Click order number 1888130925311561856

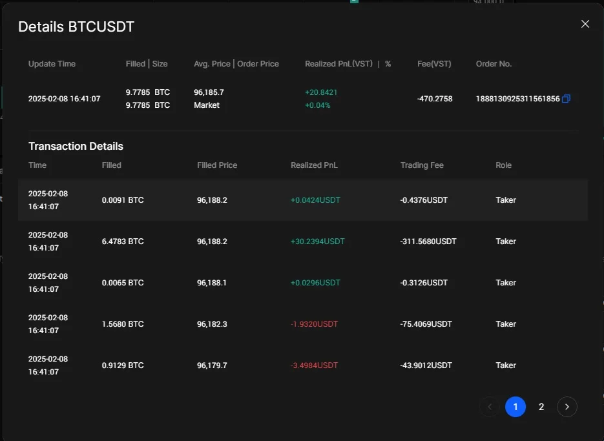(x=517, y=99)
